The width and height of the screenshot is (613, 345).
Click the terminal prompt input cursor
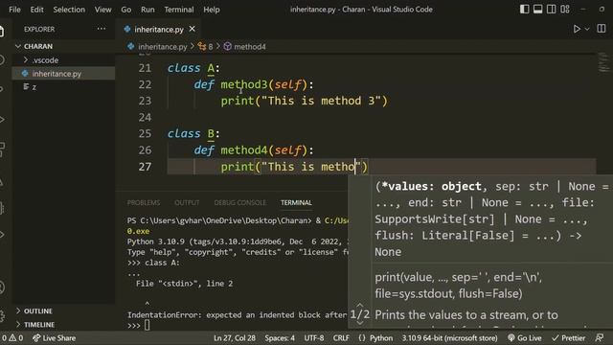click(x=147, y=325)
